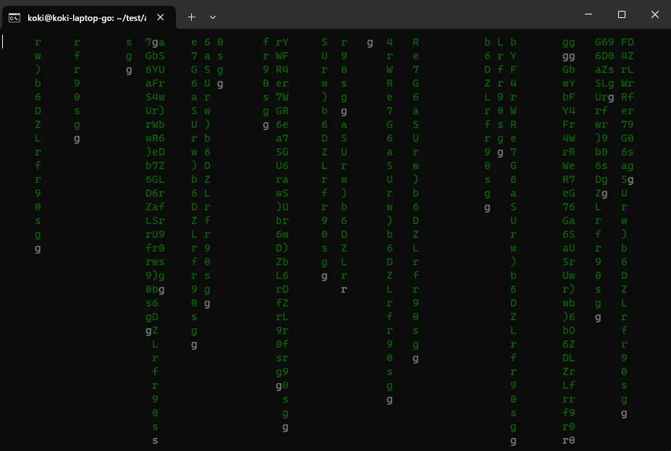Close the terminal window
The height and width of the screenshot is (451, 671).
click(654, 14)
